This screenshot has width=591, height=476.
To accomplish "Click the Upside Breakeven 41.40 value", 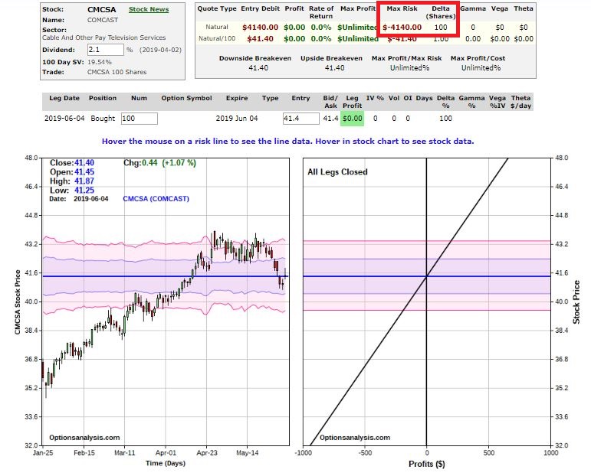I will 335,68.
